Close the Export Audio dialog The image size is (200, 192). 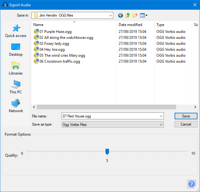pos(195,5)
